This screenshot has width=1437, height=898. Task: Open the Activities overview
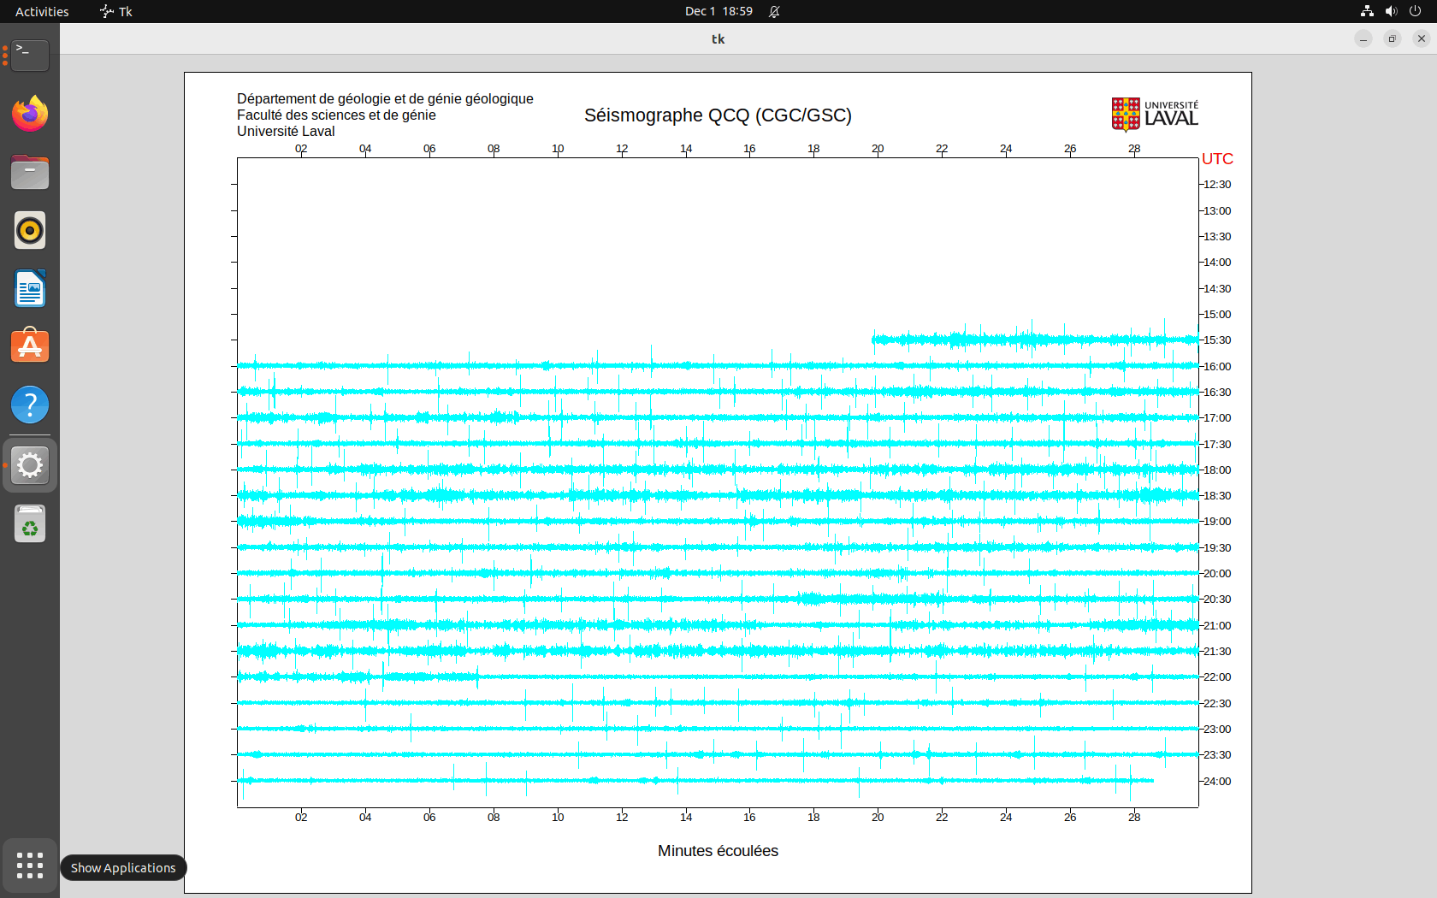click(x=42, y=11)
